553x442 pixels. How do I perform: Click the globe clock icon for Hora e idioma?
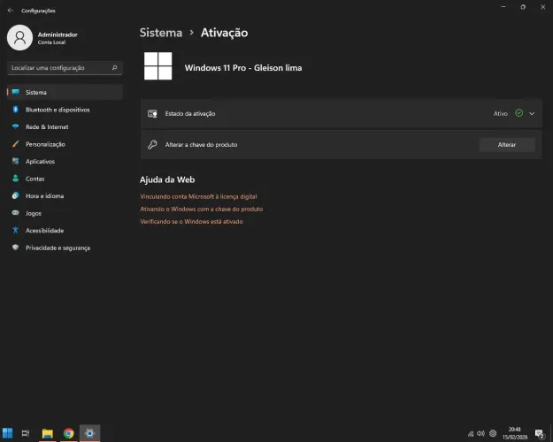coord(16,195)
